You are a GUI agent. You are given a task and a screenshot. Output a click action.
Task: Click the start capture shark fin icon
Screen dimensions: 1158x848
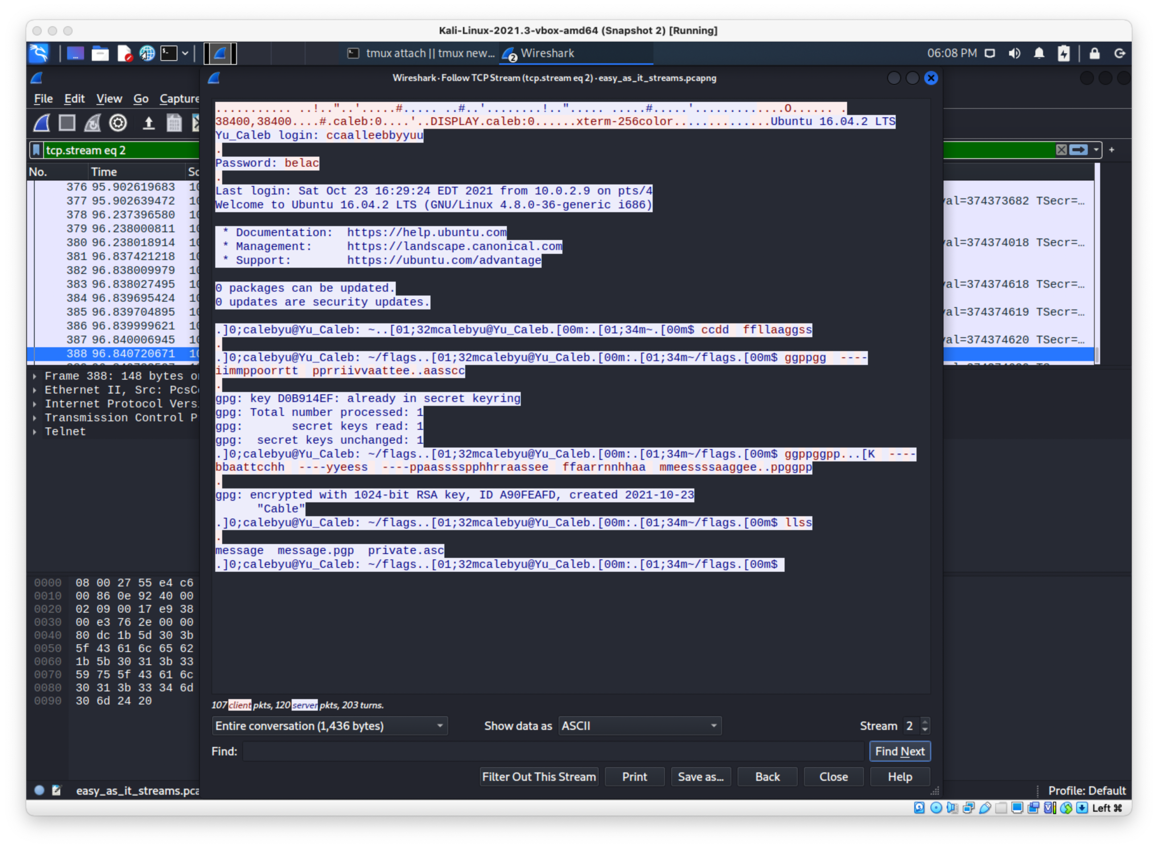[x=42, y=123]
